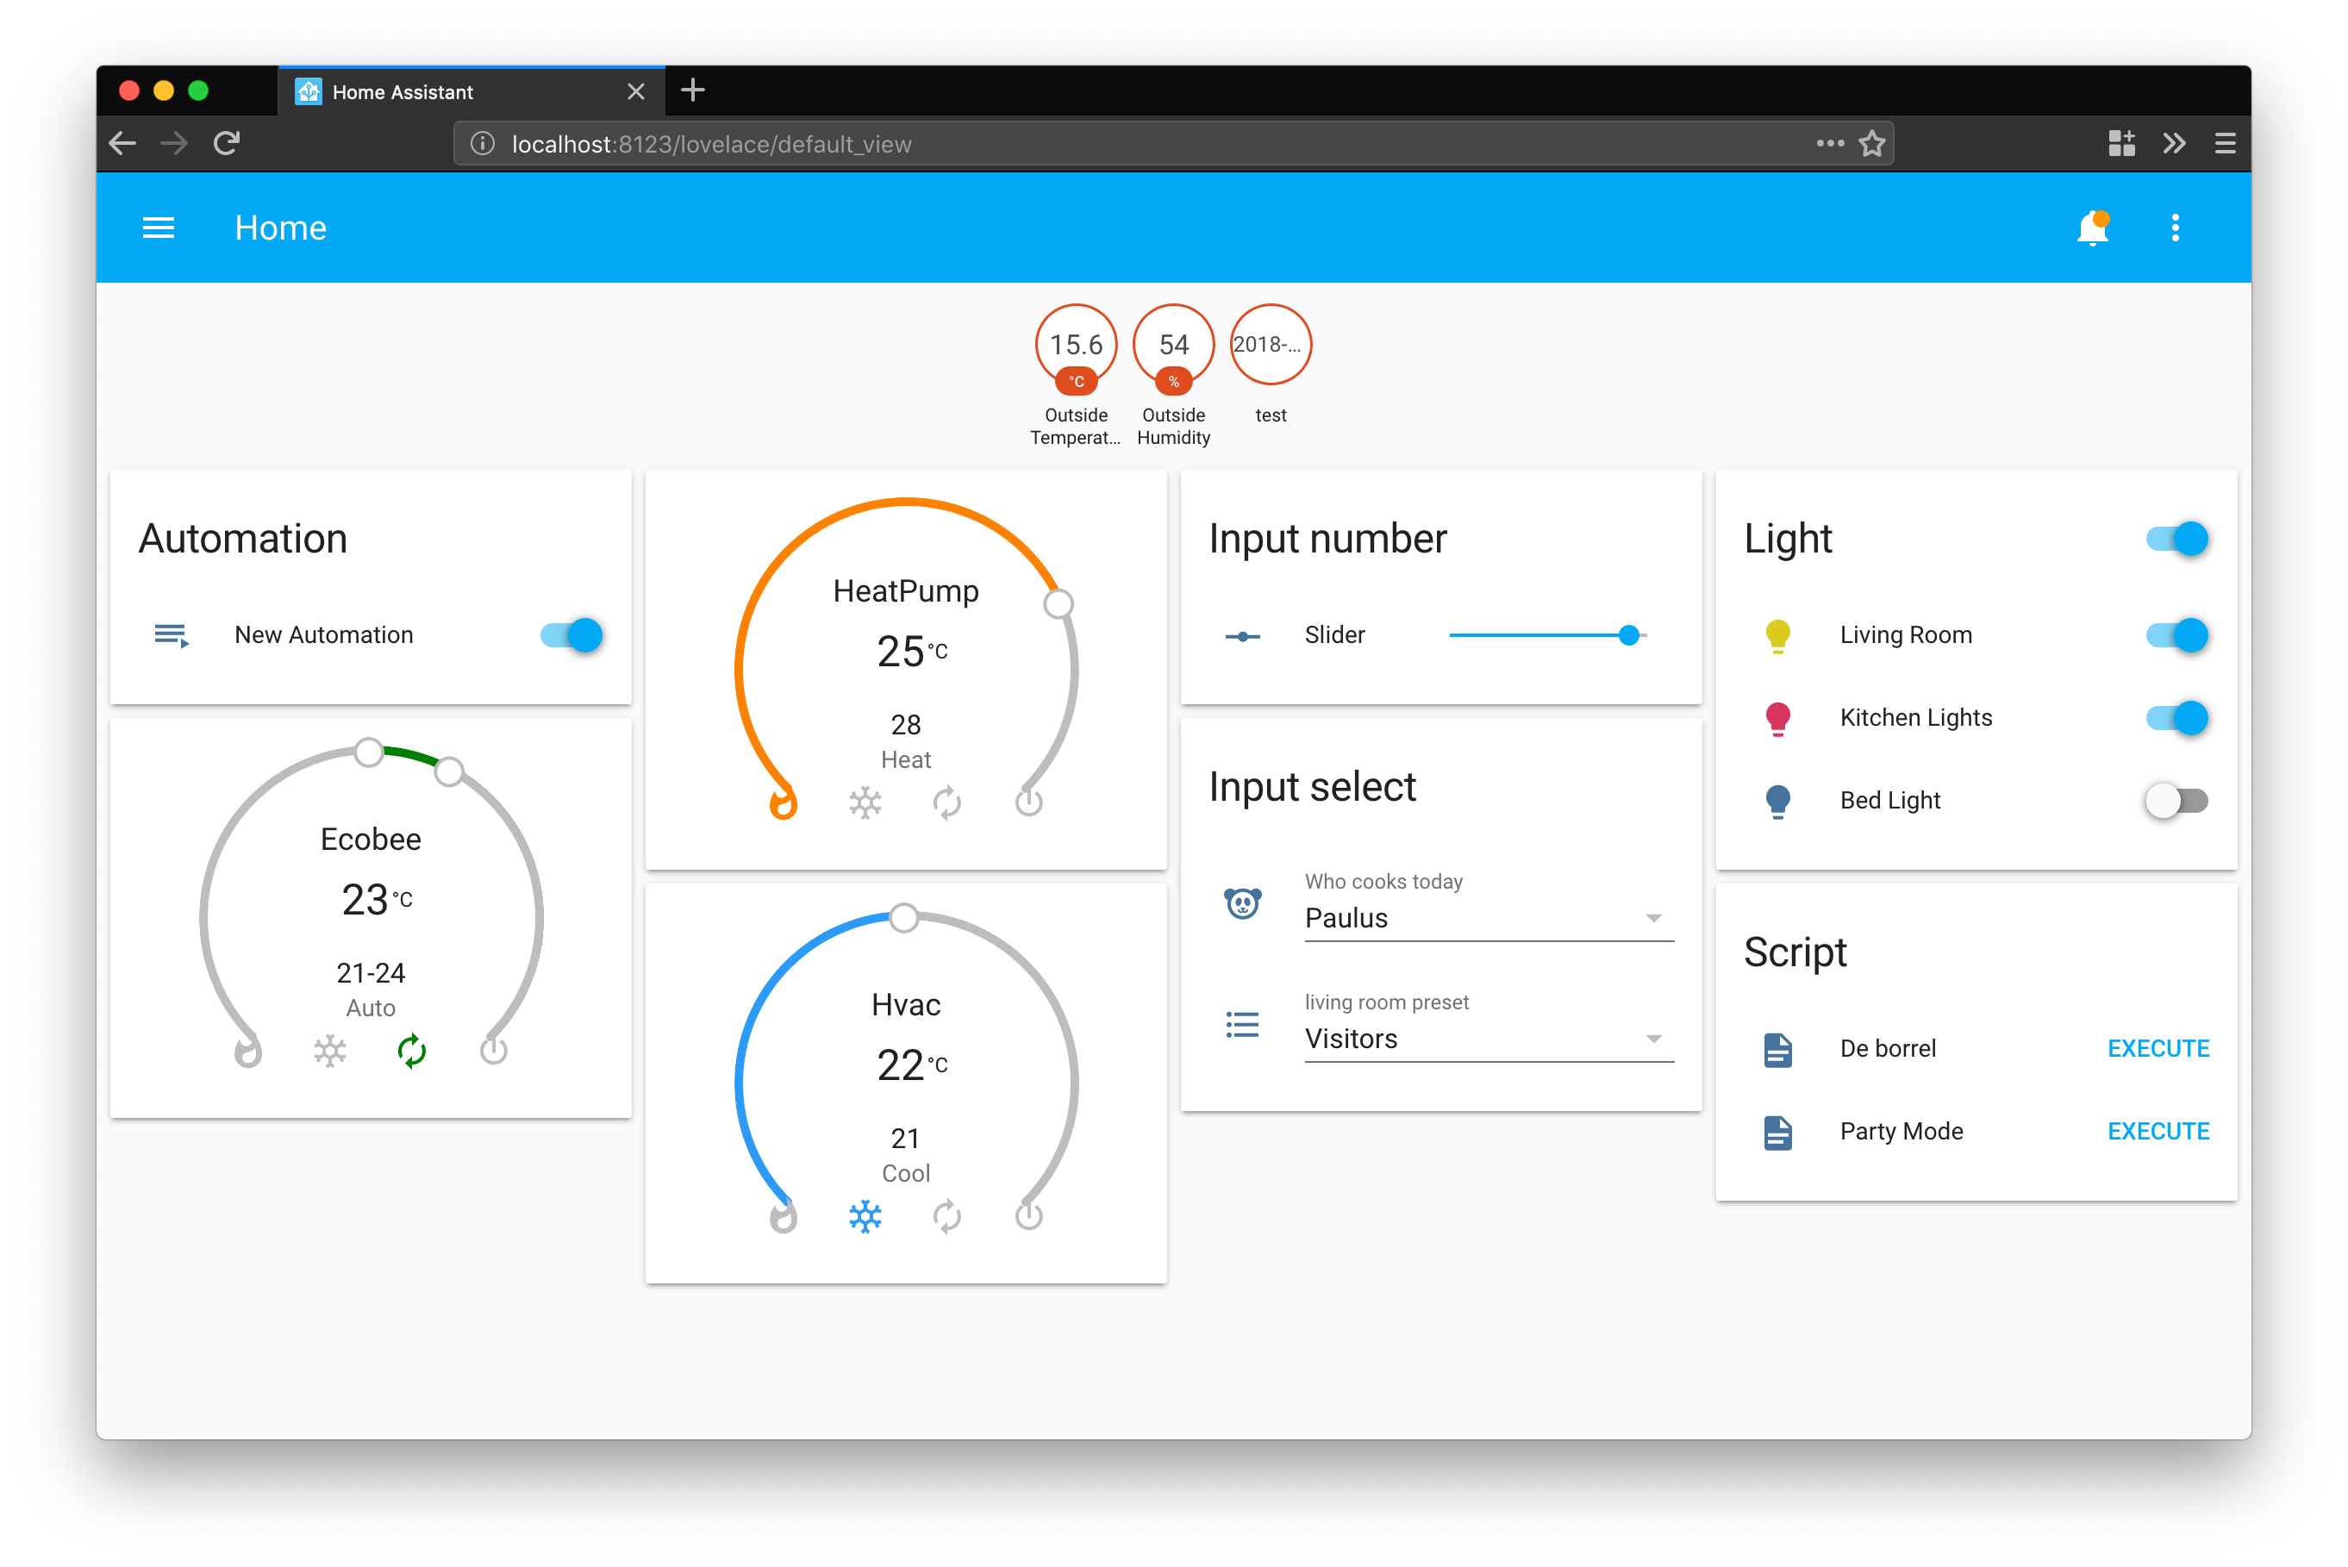
Task: Toggle the Light group header switch
Action: pos(2176,539)
